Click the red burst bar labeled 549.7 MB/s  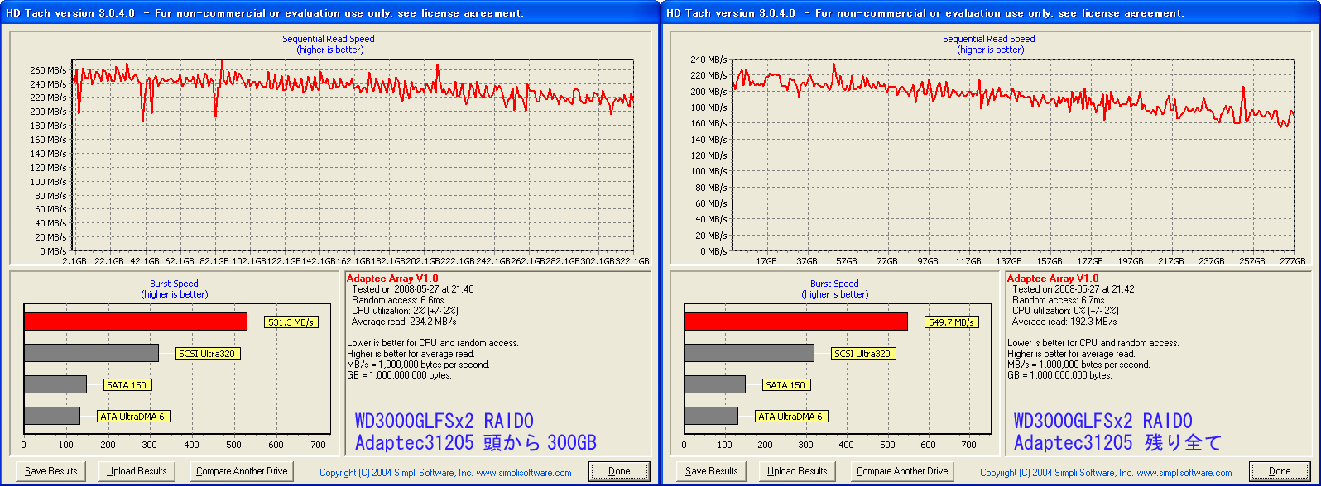[795, 322]
